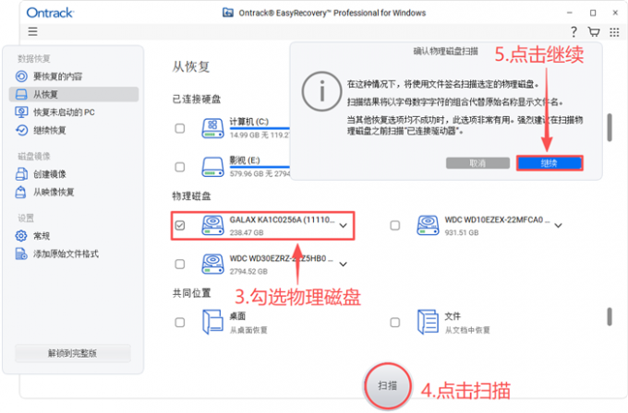Viewport: 628px width, 413px height.
Task: Click the 影视 (E:) drive icon
Action: (x=212, y=167)
